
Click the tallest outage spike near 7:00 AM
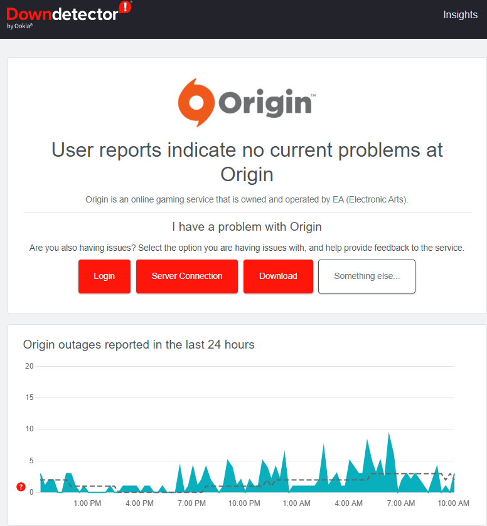click(390, 463)
